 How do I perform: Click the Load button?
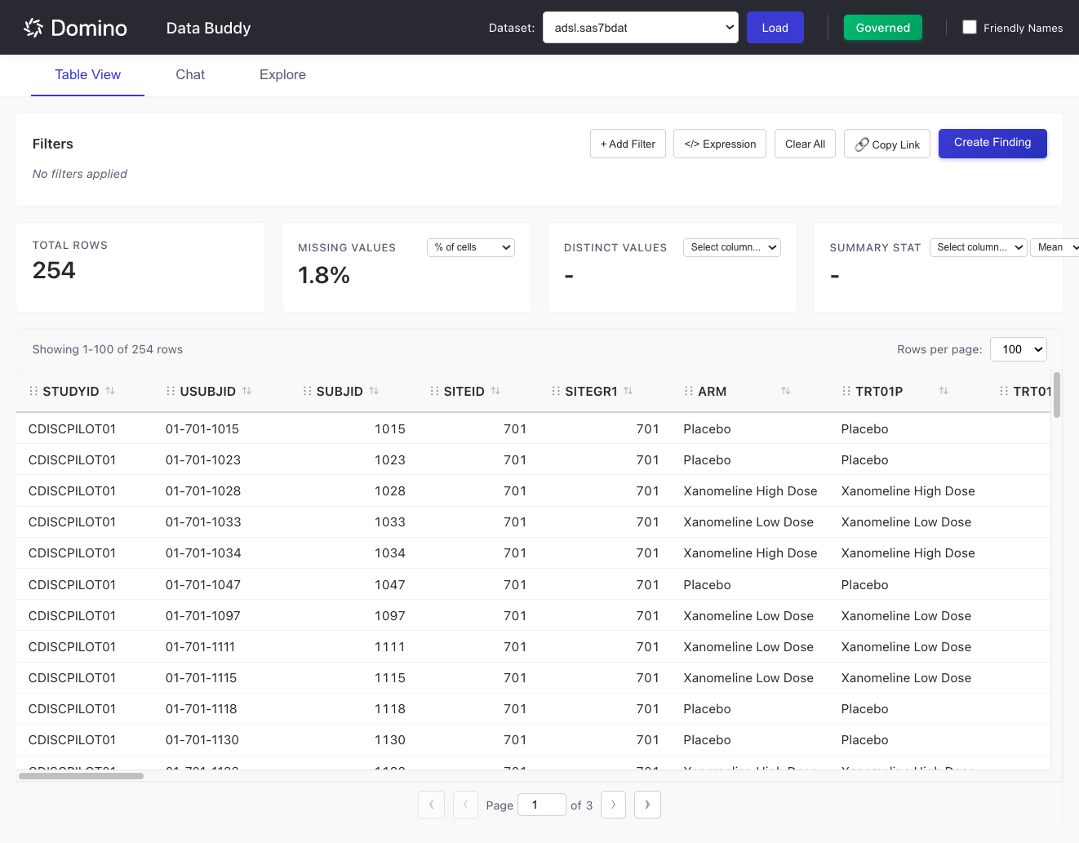(x=775, y=26)
